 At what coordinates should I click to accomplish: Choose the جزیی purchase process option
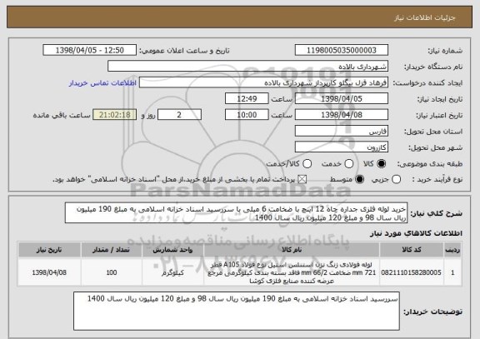[396, 179]
